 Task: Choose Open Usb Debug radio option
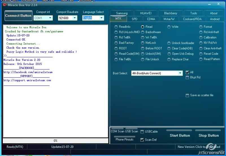coord(181,54)
